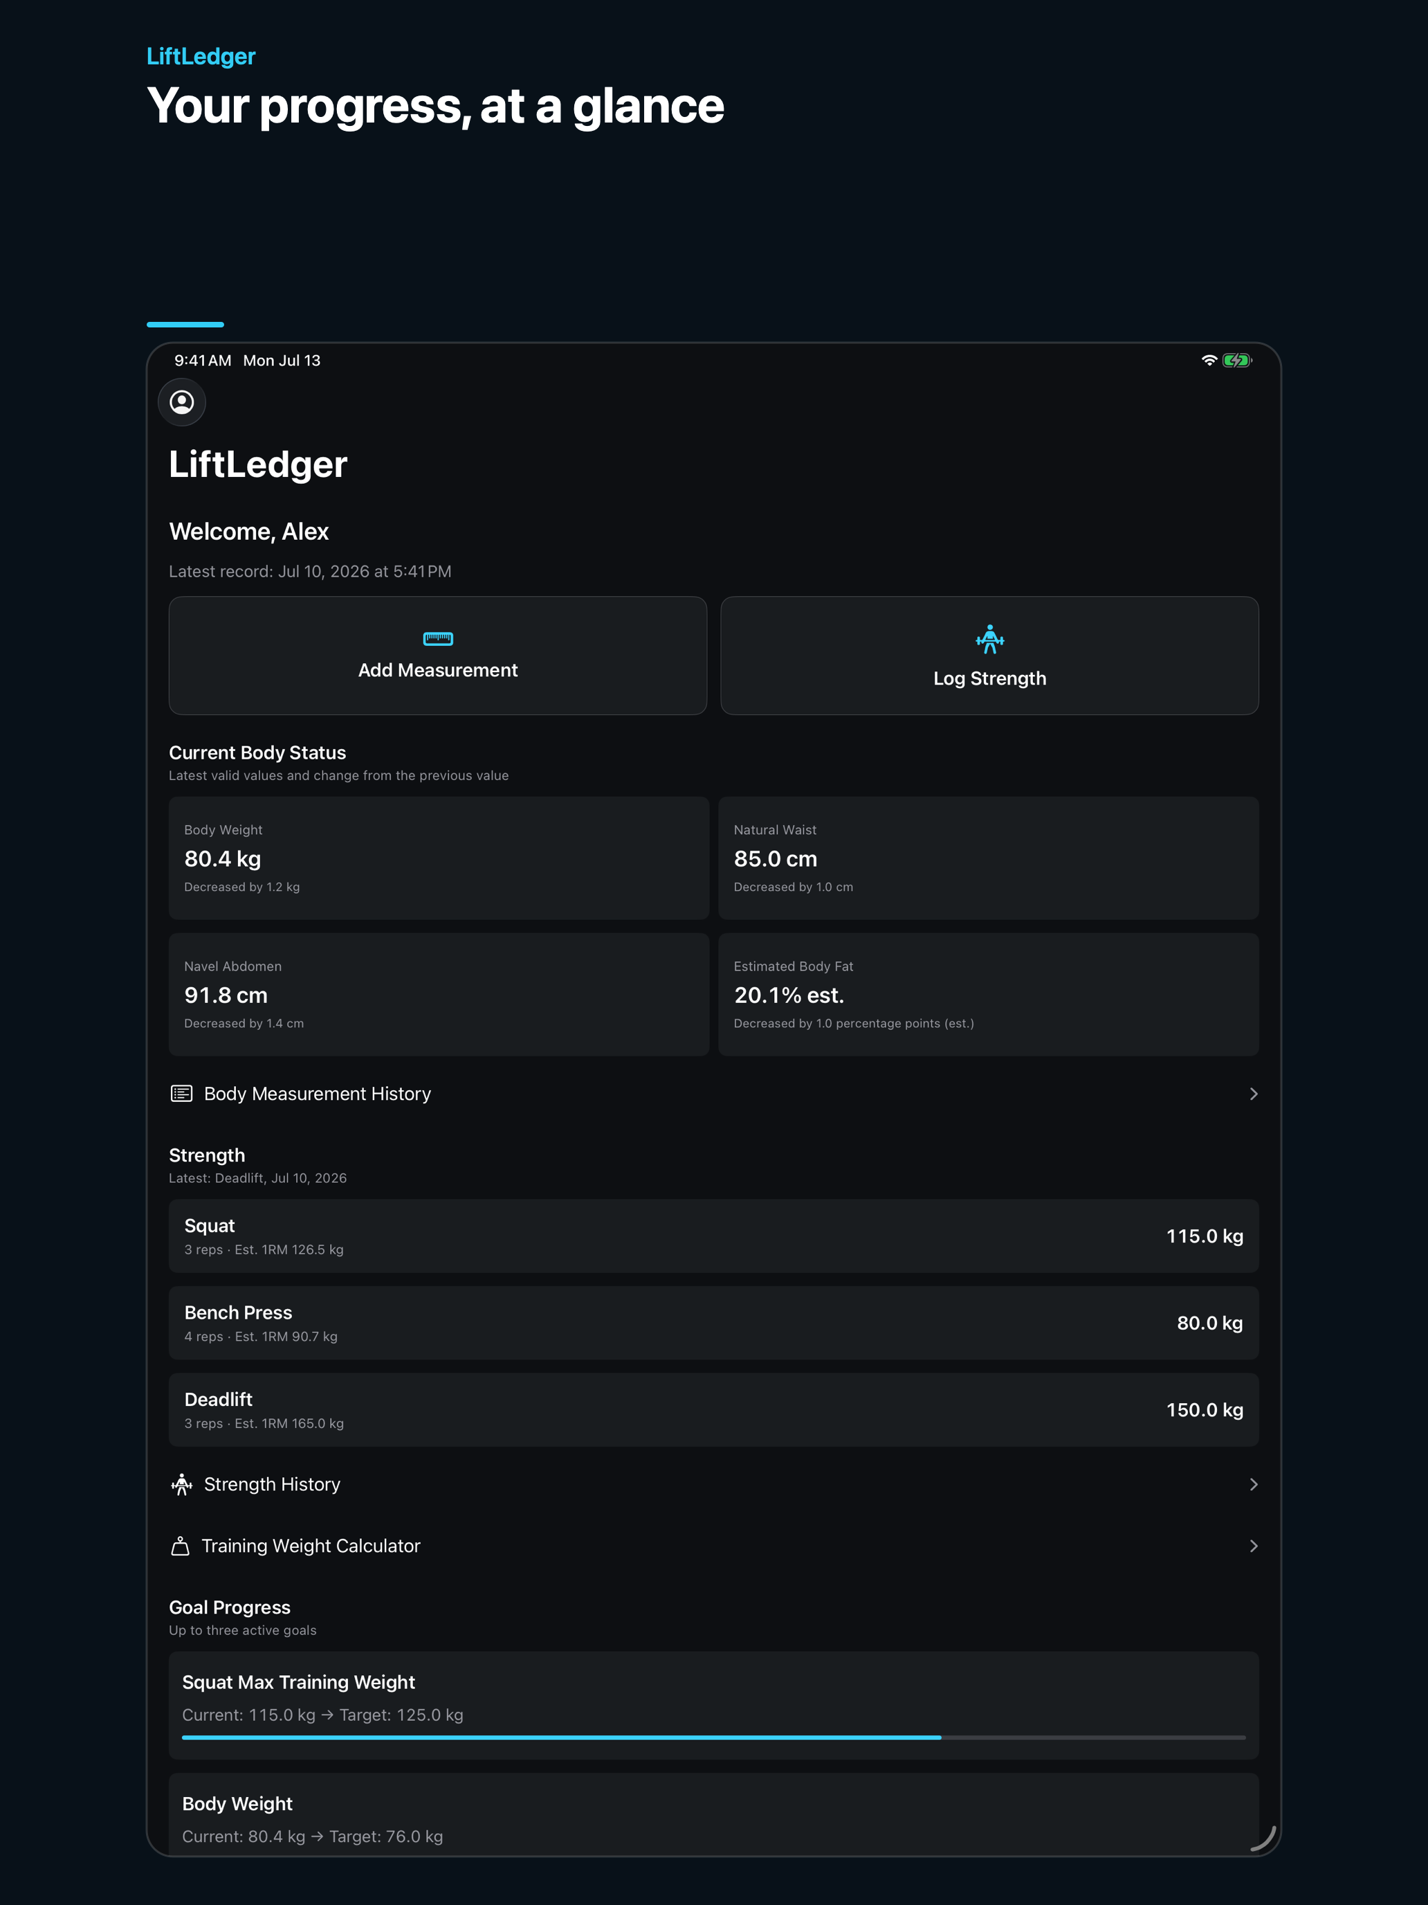
Task: Click 'Decreased by 1.0 percentage points (est.)'
Action: tap(853, 1023)
